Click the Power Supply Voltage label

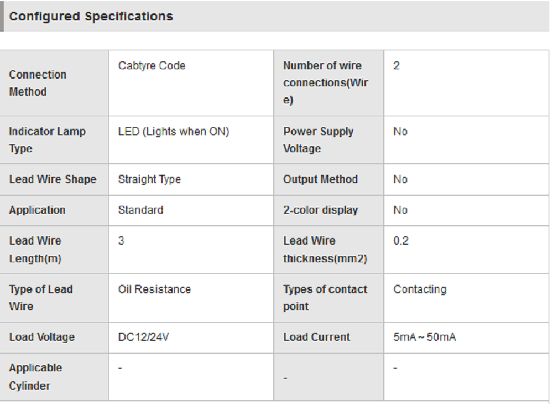[318, 140]
